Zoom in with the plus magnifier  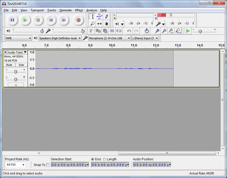[x=157, y=31]
